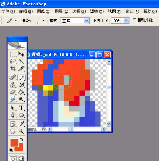The width and height of the screenshot is (159, 161).
Task: Click the opacity 100% value field
Action: [117, 21]
